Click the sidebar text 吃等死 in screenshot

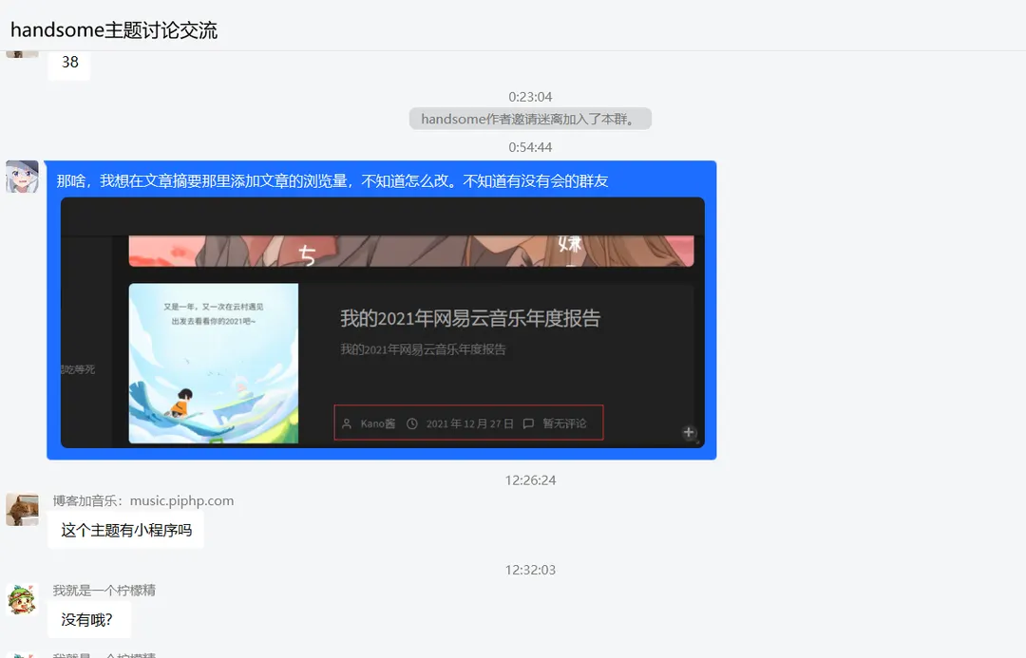click(78, 369)
